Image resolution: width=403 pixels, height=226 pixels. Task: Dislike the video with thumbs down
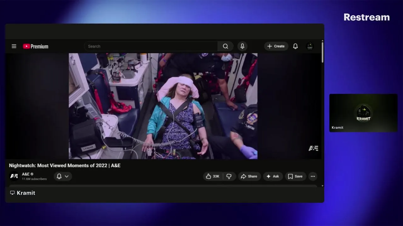point(229,176)
